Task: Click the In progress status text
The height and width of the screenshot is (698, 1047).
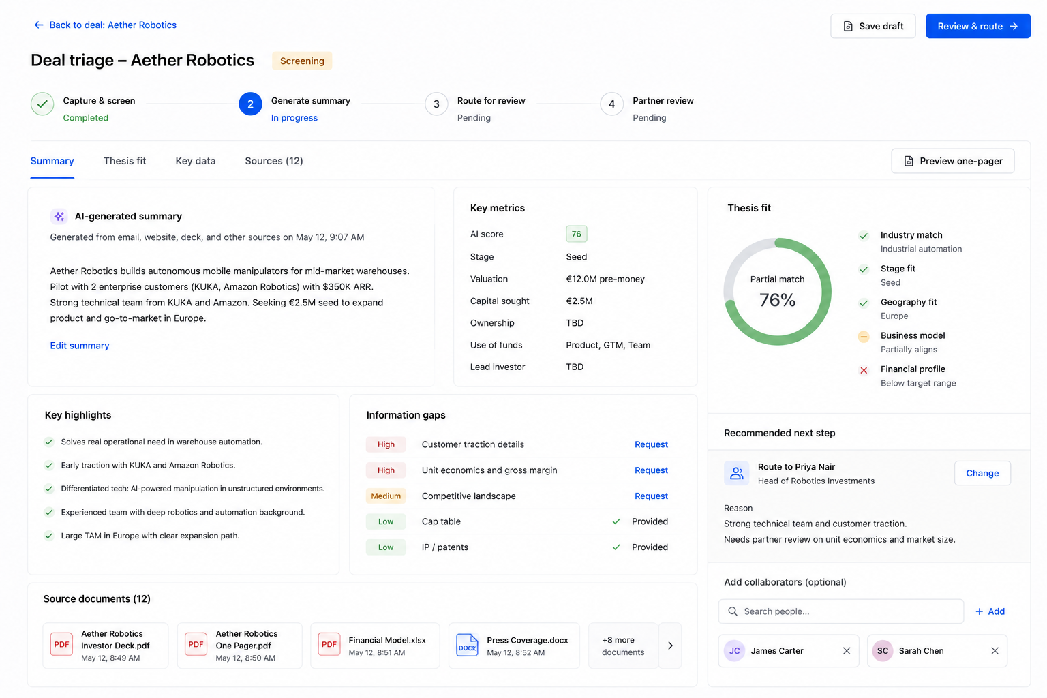Action: click(x=294, y=118)
